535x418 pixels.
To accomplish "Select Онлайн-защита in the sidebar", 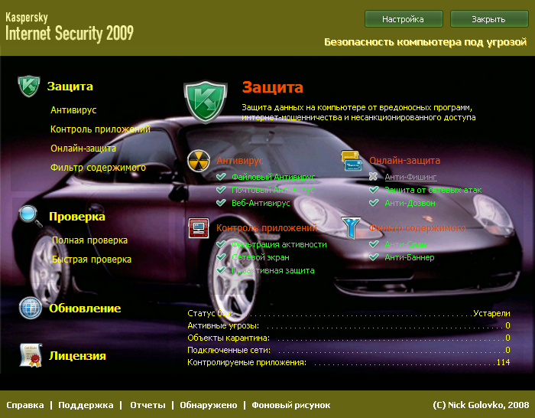I will [x=83, y=149].
